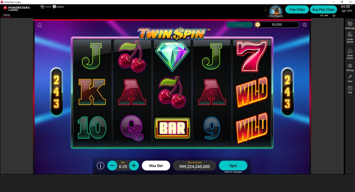Open the game settings gear icon
Screen dimensions: 355x192
pos(304,25)
